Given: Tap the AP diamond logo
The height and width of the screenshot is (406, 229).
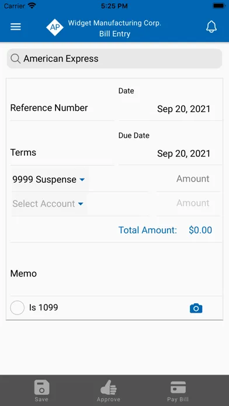Looking at the screenshot, I should 55,27.
